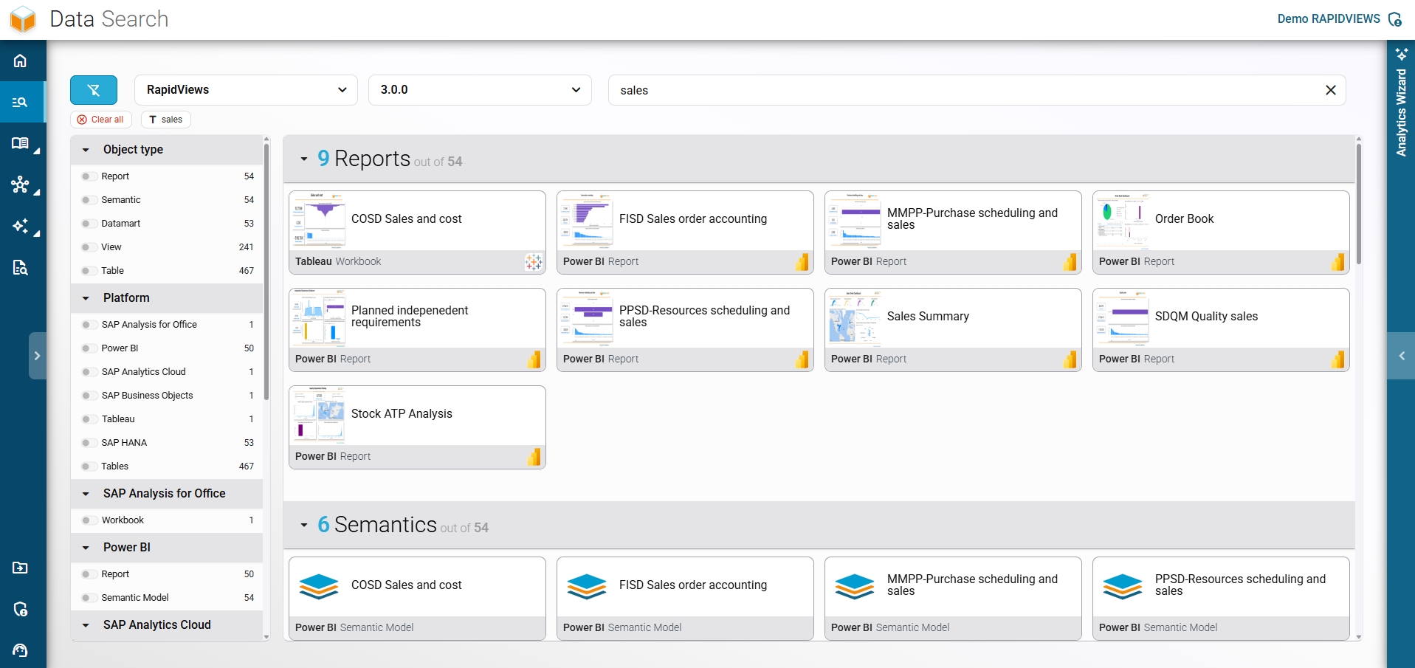Screen dimensions: 1415x668
Task: Remove the sales filter chip
Action: tap(166, 120)
